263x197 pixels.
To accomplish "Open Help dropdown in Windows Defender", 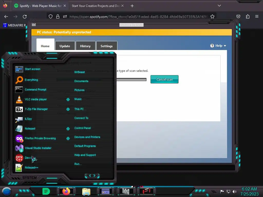I will 218,46.
